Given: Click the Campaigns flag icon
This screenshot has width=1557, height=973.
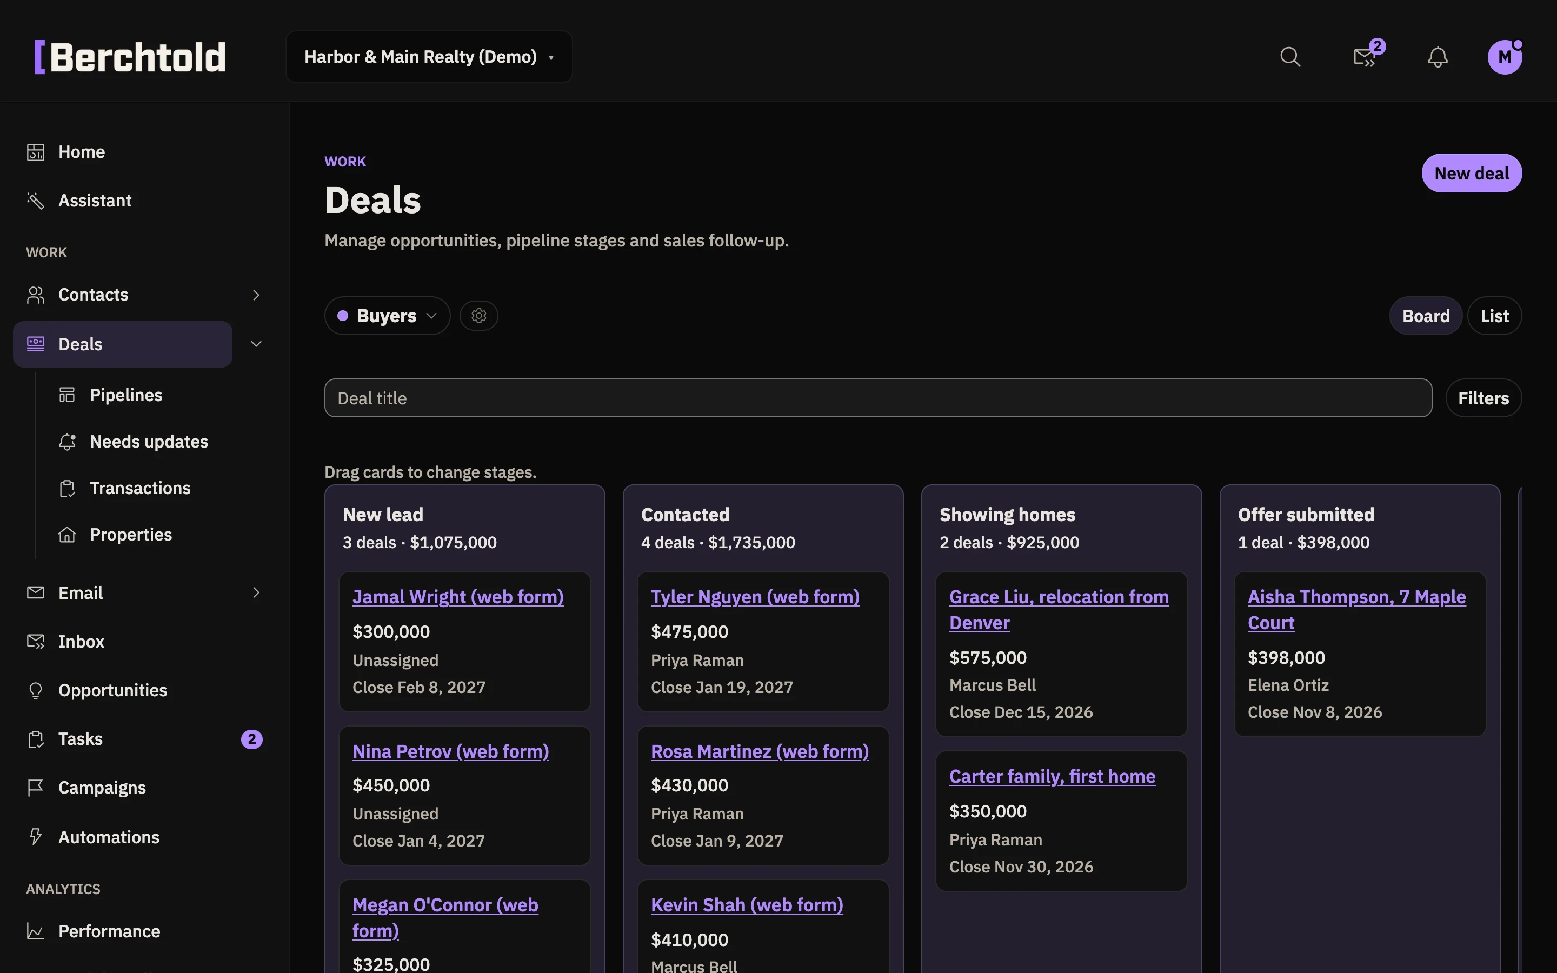Looking at the screenshot, I should [35, 788].
